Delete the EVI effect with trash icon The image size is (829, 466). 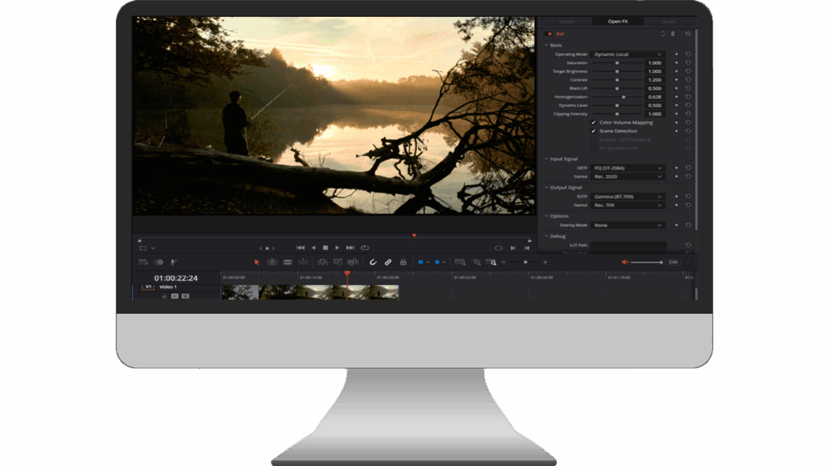click(673, 34)
